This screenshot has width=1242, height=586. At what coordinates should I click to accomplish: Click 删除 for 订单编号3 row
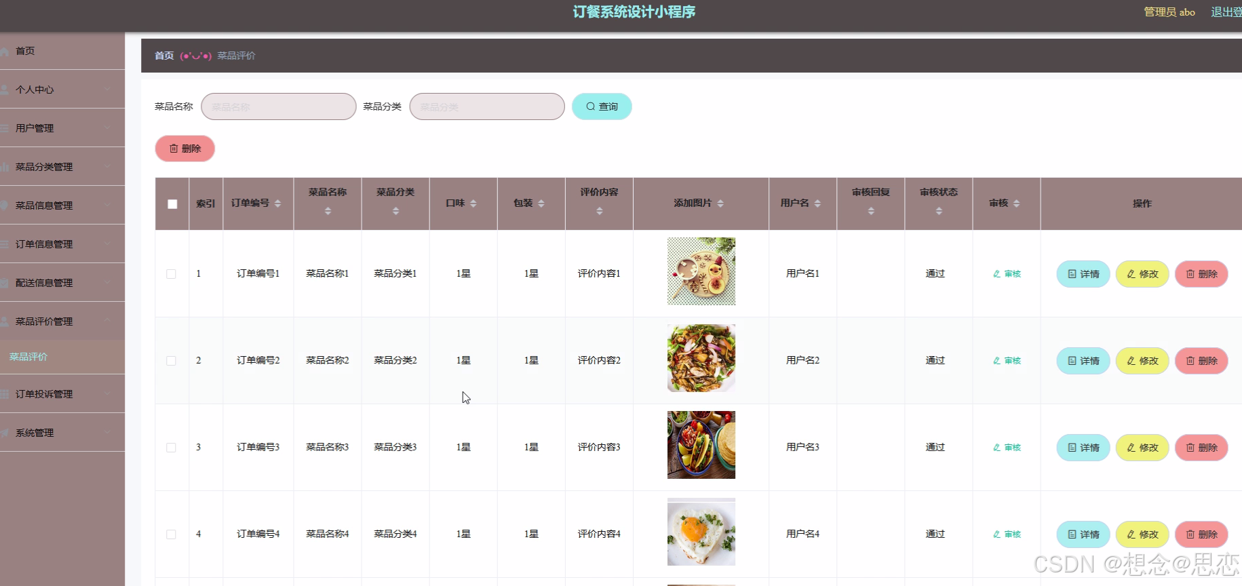pos(1201,448)
